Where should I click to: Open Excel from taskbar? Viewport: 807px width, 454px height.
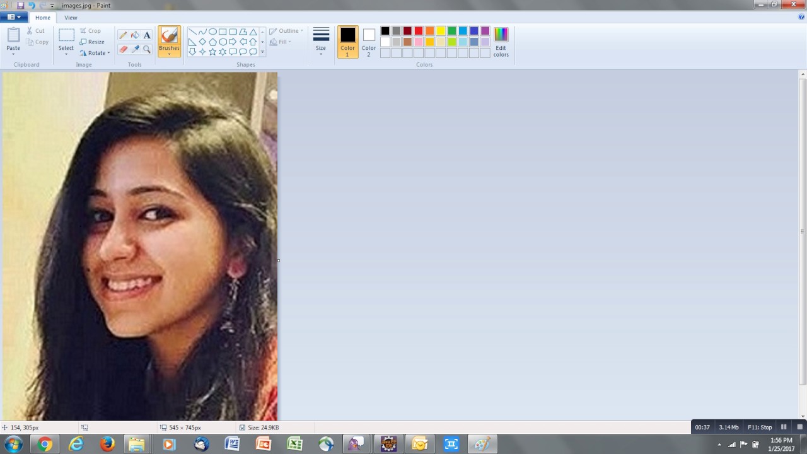294,444
